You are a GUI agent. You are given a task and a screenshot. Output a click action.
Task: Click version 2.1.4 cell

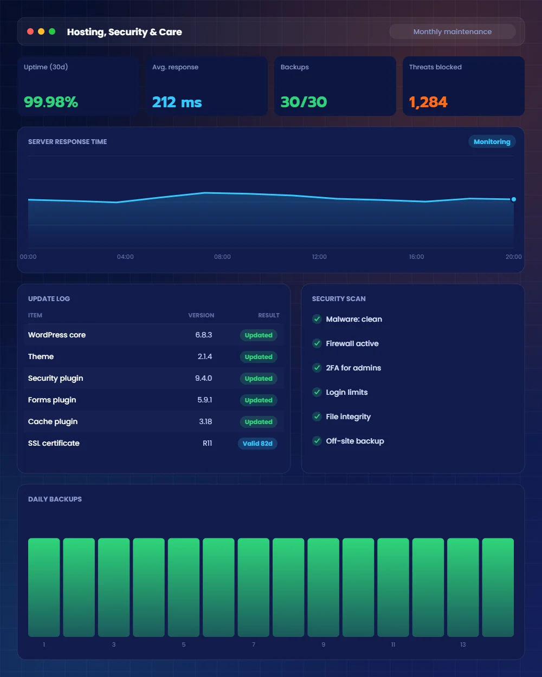(205, 356)
